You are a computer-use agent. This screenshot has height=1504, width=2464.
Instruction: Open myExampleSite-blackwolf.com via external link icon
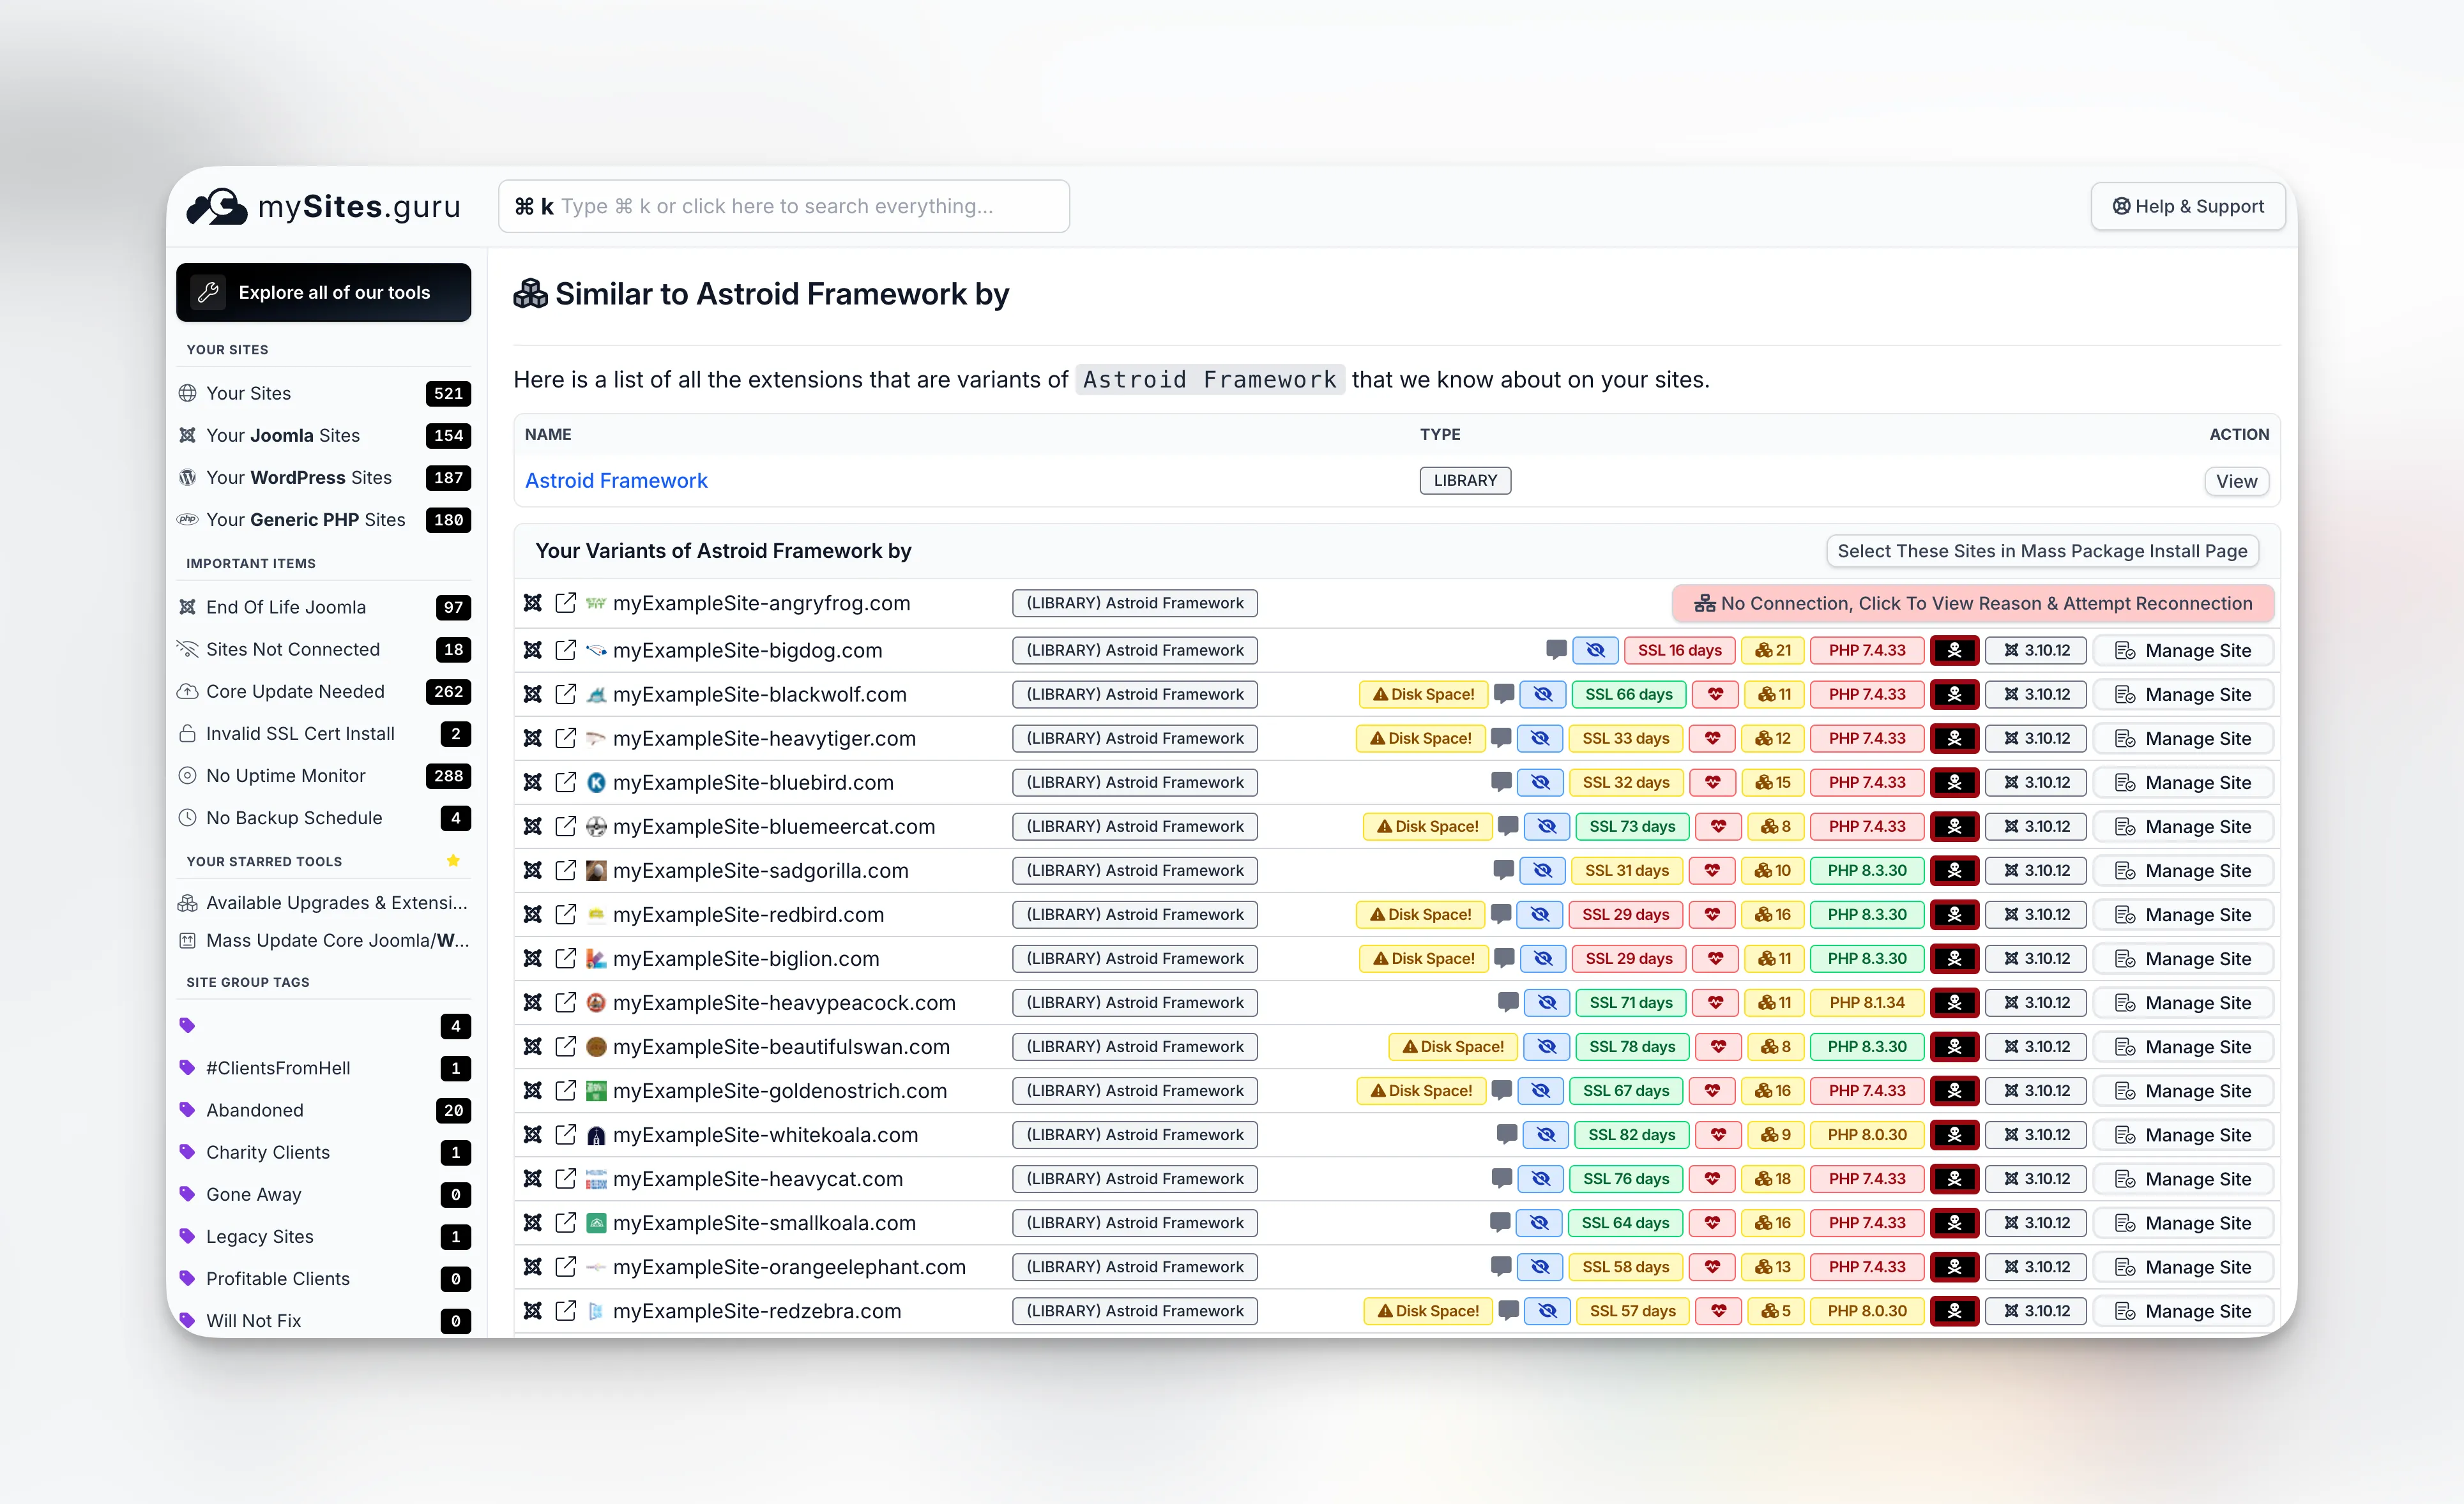566,693
